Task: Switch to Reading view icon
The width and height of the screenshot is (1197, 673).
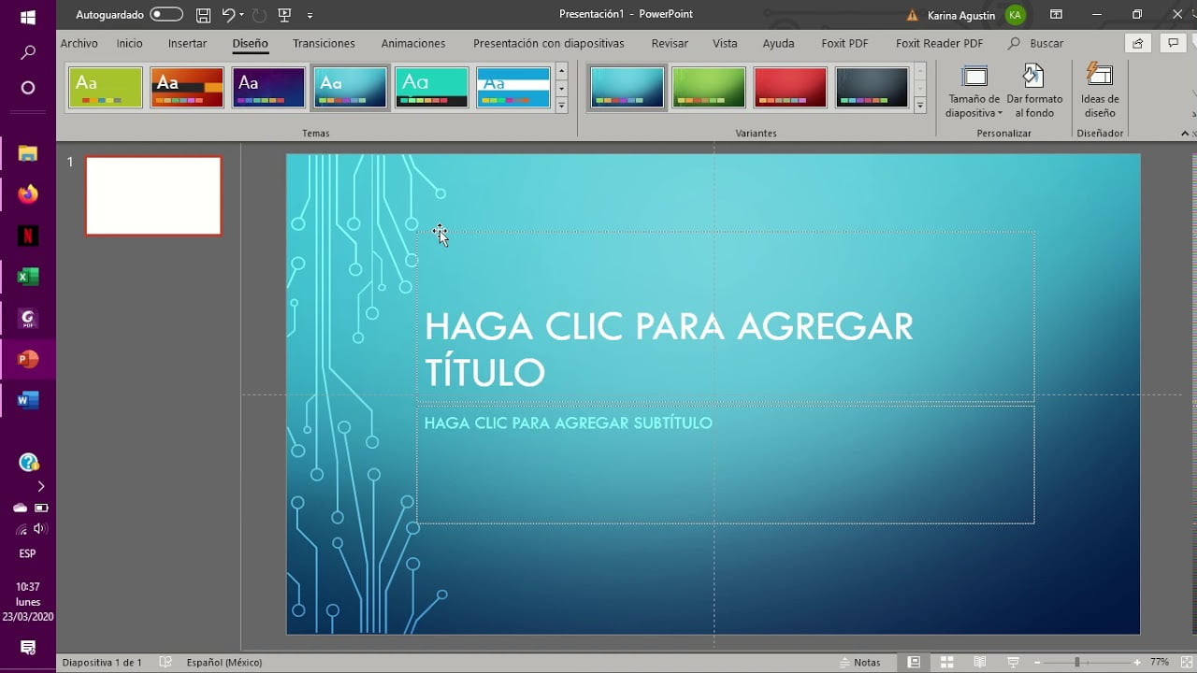Action: click(x=979, y=662)
